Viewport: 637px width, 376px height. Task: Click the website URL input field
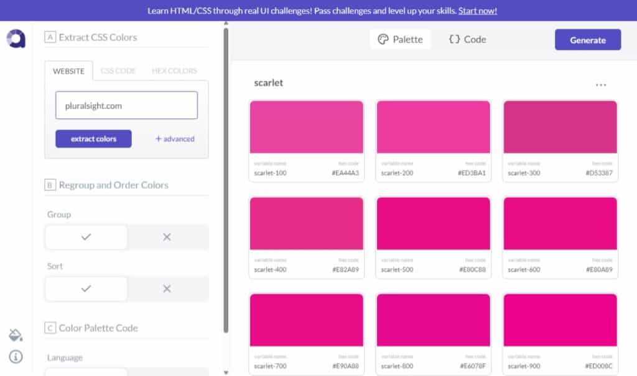pyautogui.click(x=126, y=105)
